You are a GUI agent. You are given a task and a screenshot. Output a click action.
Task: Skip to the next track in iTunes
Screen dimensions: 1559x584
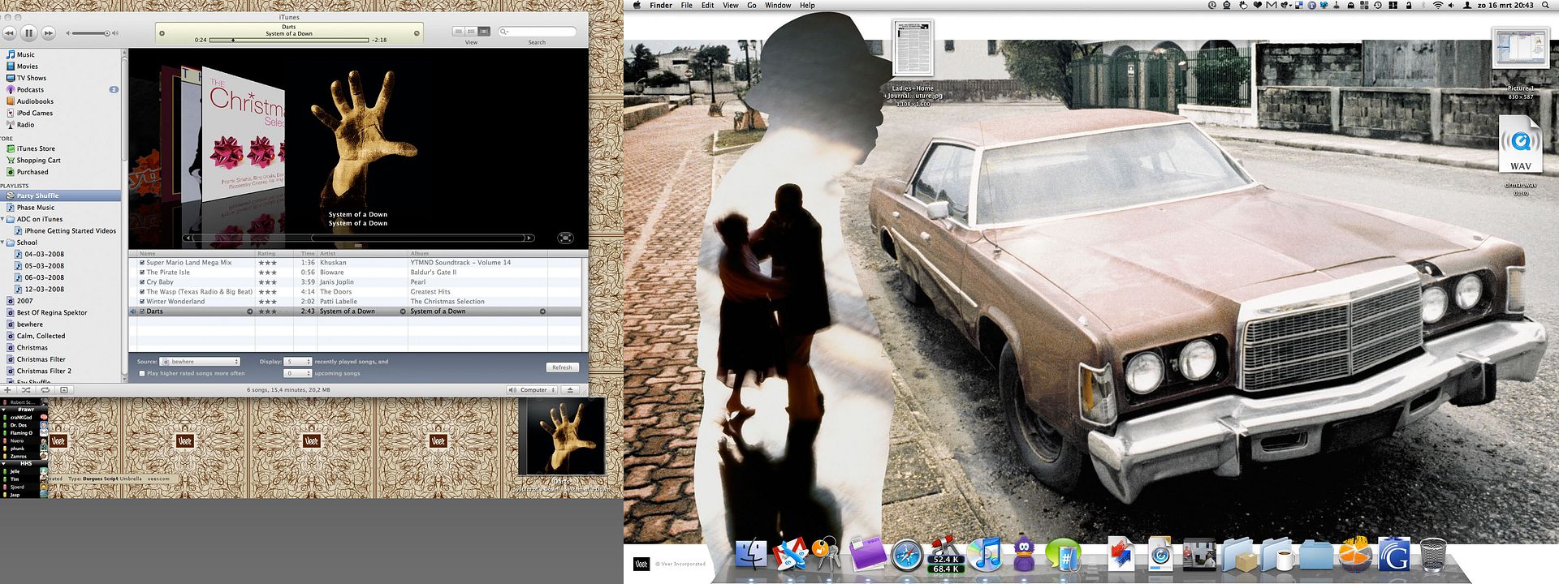[49, 33]
